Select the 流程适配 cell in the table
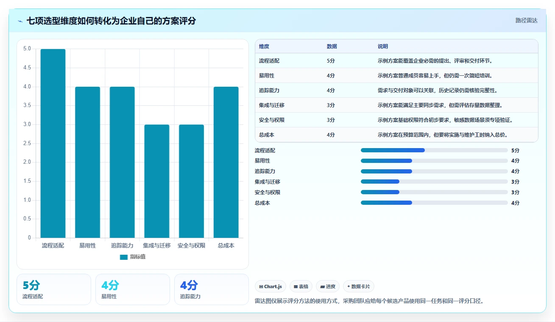555x322 pixels. click(x=269, y=61)
